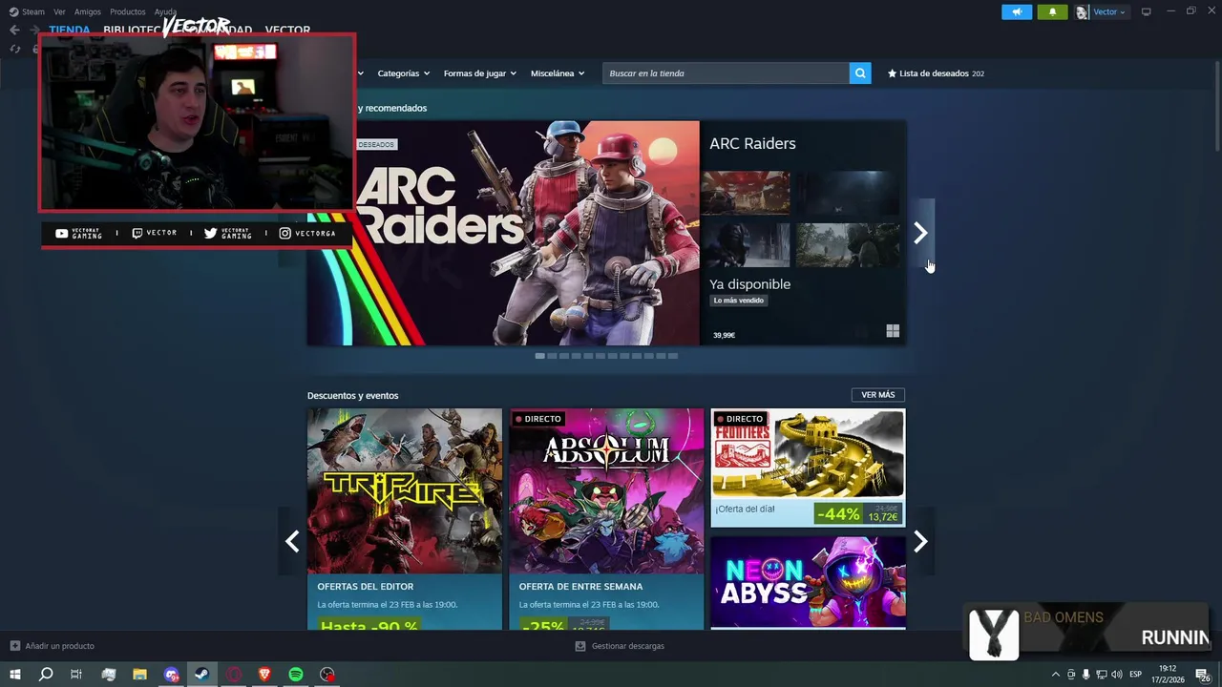Click the star icon of Lista de deseados
Viewport: 1222px width, 687px height.
893,73
